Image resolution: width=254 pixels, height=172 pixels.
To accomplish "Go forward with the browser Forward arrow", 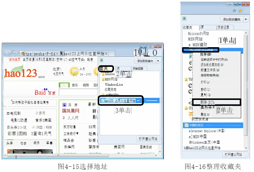I will [15, 53].
